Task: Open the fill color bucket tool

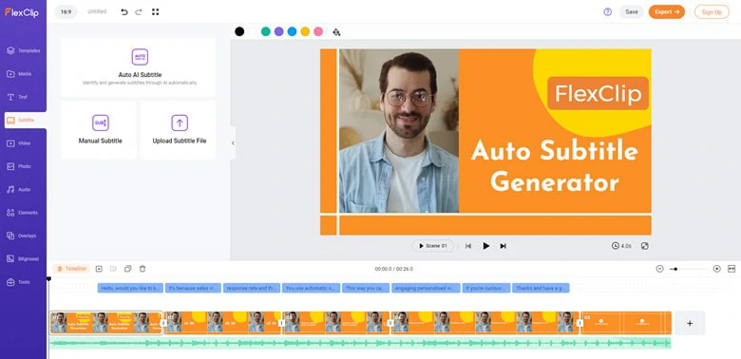Action: click(336, 31)
